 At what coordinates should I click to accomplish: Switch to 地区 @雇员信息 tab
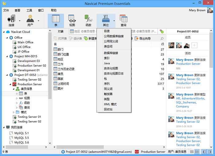83,31
